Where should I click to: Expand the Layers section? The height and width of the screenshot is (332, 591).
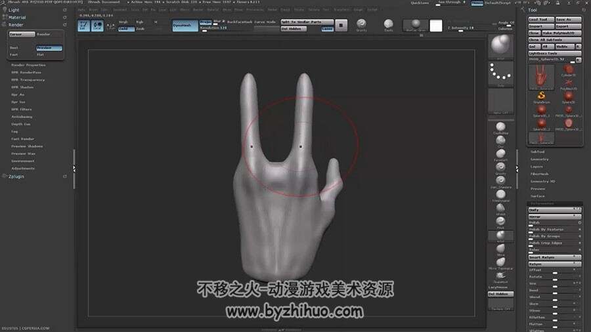tap(536, 167)
